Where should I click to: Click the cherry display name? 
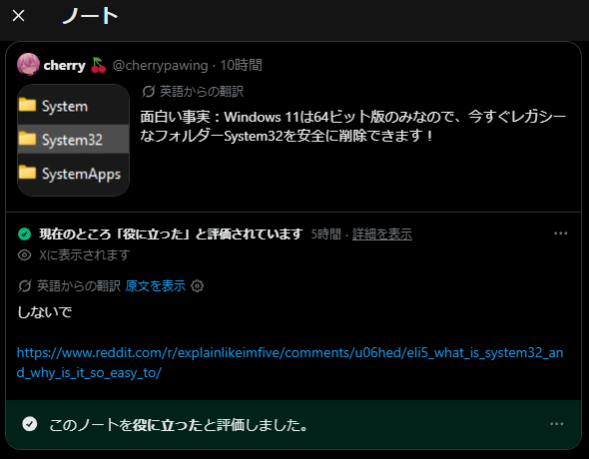tap(65, 65)
